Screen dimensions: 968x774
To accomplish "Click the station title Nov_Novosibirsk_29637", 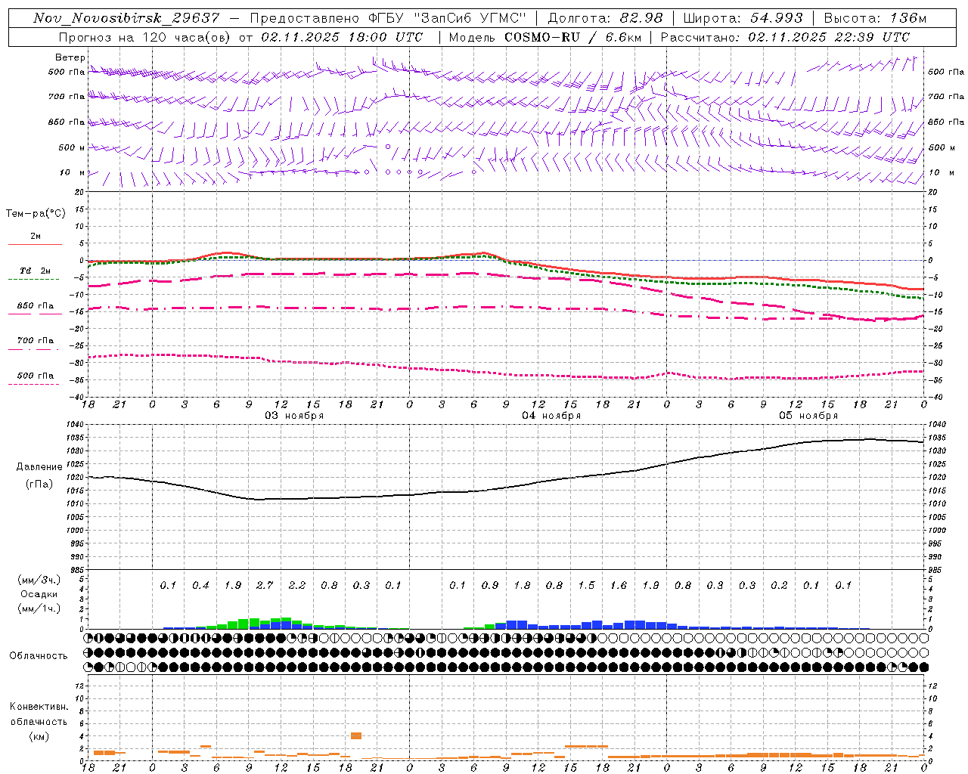I will 127,18.
